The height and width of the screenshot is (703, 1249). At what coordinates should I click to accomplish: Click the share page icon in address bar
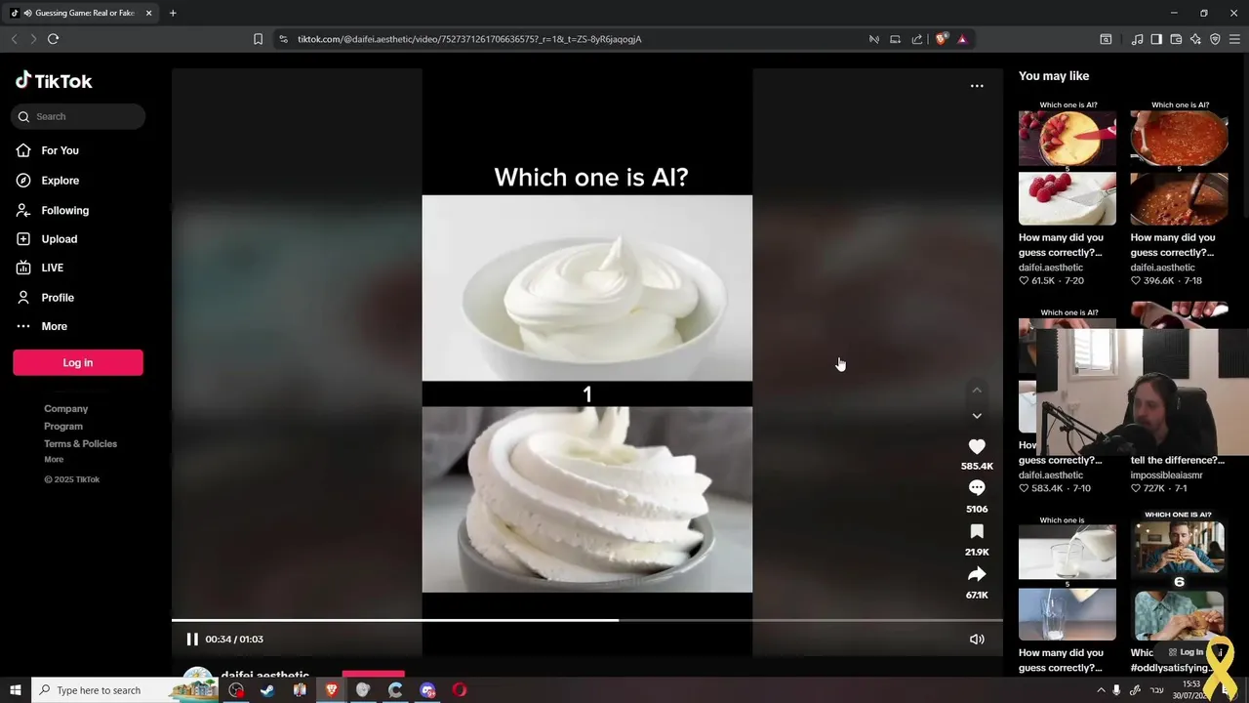[917, 39]
